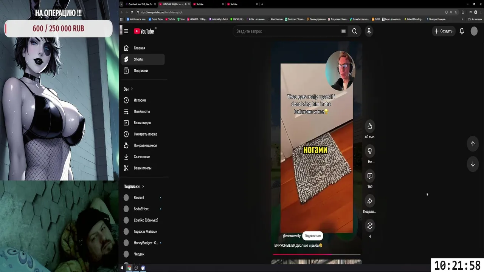The height and width of the screenshot is (272, 484).
Task: Open the Trovo bookmark
Action: click(181, 19)
